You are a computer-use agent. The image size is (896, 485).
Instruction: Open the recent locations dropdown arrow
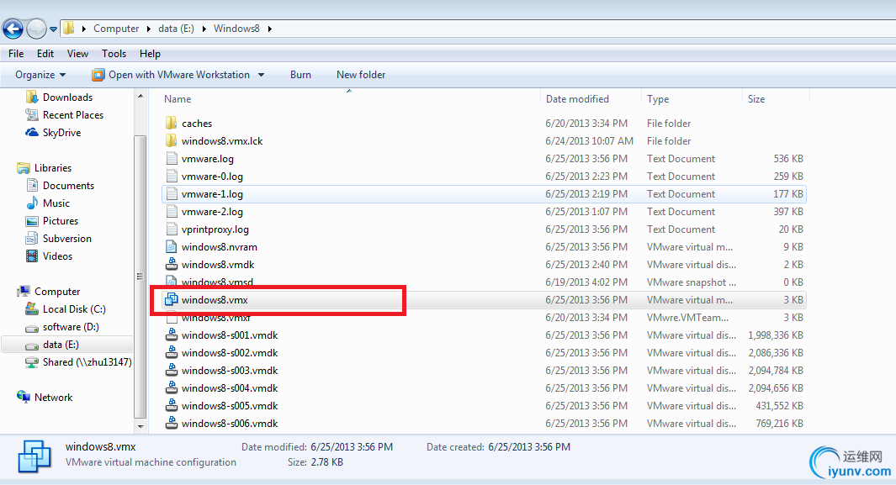(53, 29)
